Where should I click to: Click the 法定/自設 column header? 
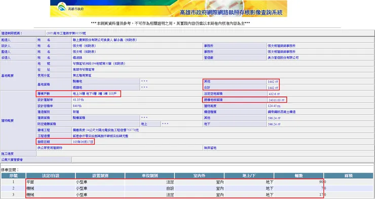[51, 176]
